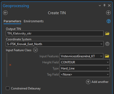
Task: Click the Coordinate System label
Action: [x=19, y=39]
